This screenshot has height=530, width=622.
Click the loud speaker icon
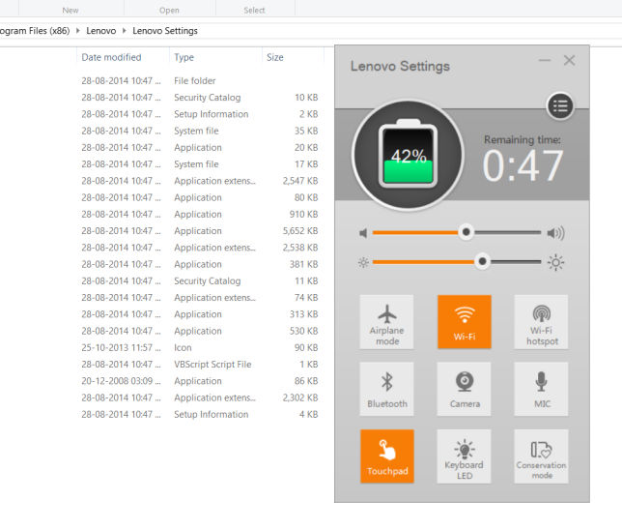555,233
